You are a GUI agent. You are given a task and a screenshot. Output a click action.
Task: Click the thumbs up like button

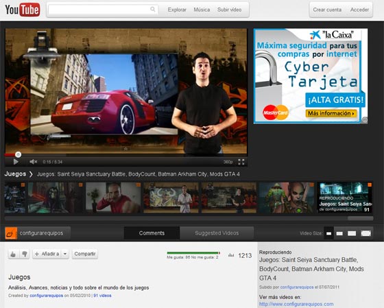coord(13,254)
